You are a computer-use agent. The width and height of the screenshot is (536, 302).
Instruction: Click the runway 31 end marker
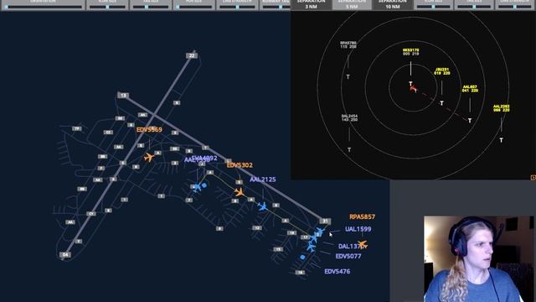(325, 221)
